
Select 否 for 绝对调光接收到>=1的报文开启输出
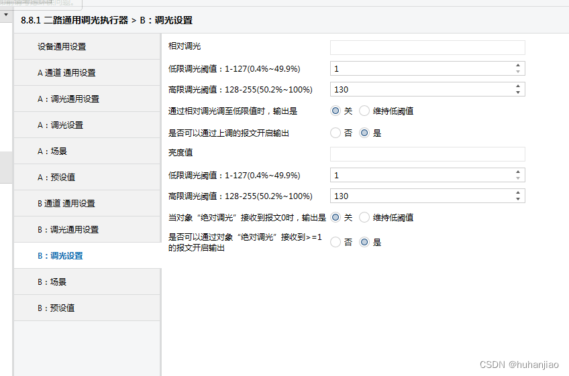click(x=335, y=242)
